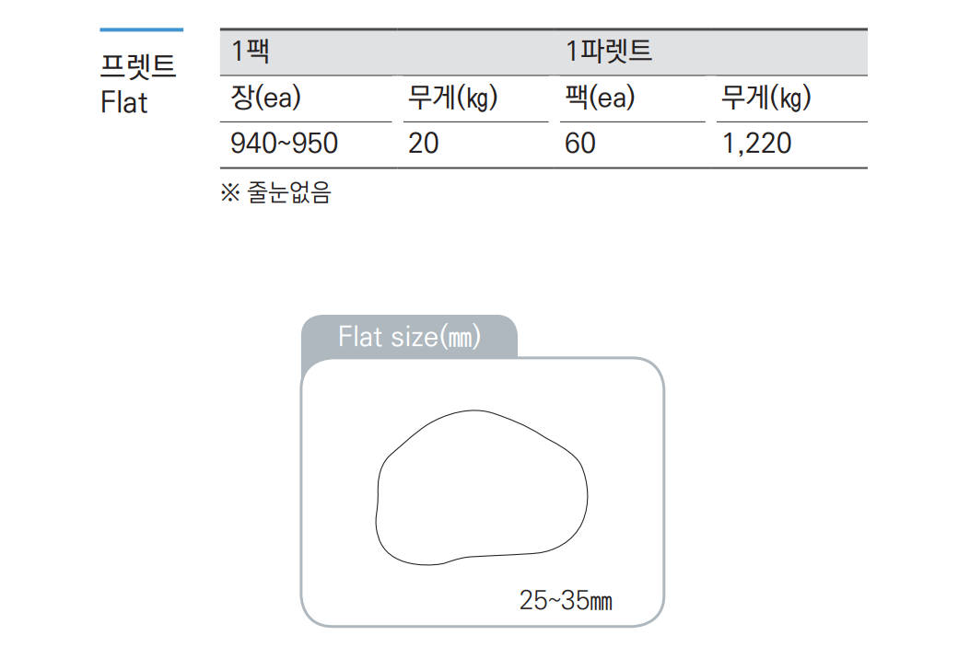This screenshot has height=670, width=970.
Task: Click the blue accent bar above the heading
Action: point(141,29)
